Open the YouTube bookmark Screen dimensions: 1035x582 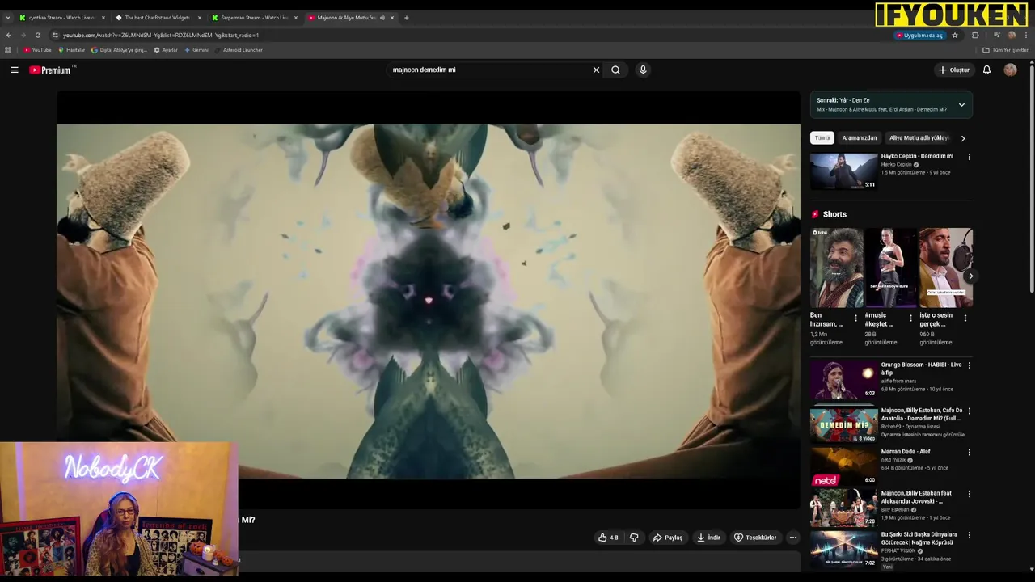(37, 50)
